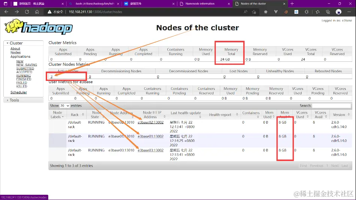Open the read aloud icon in address bar
This screenshot has height=200, width=356.
coord(245,12)
